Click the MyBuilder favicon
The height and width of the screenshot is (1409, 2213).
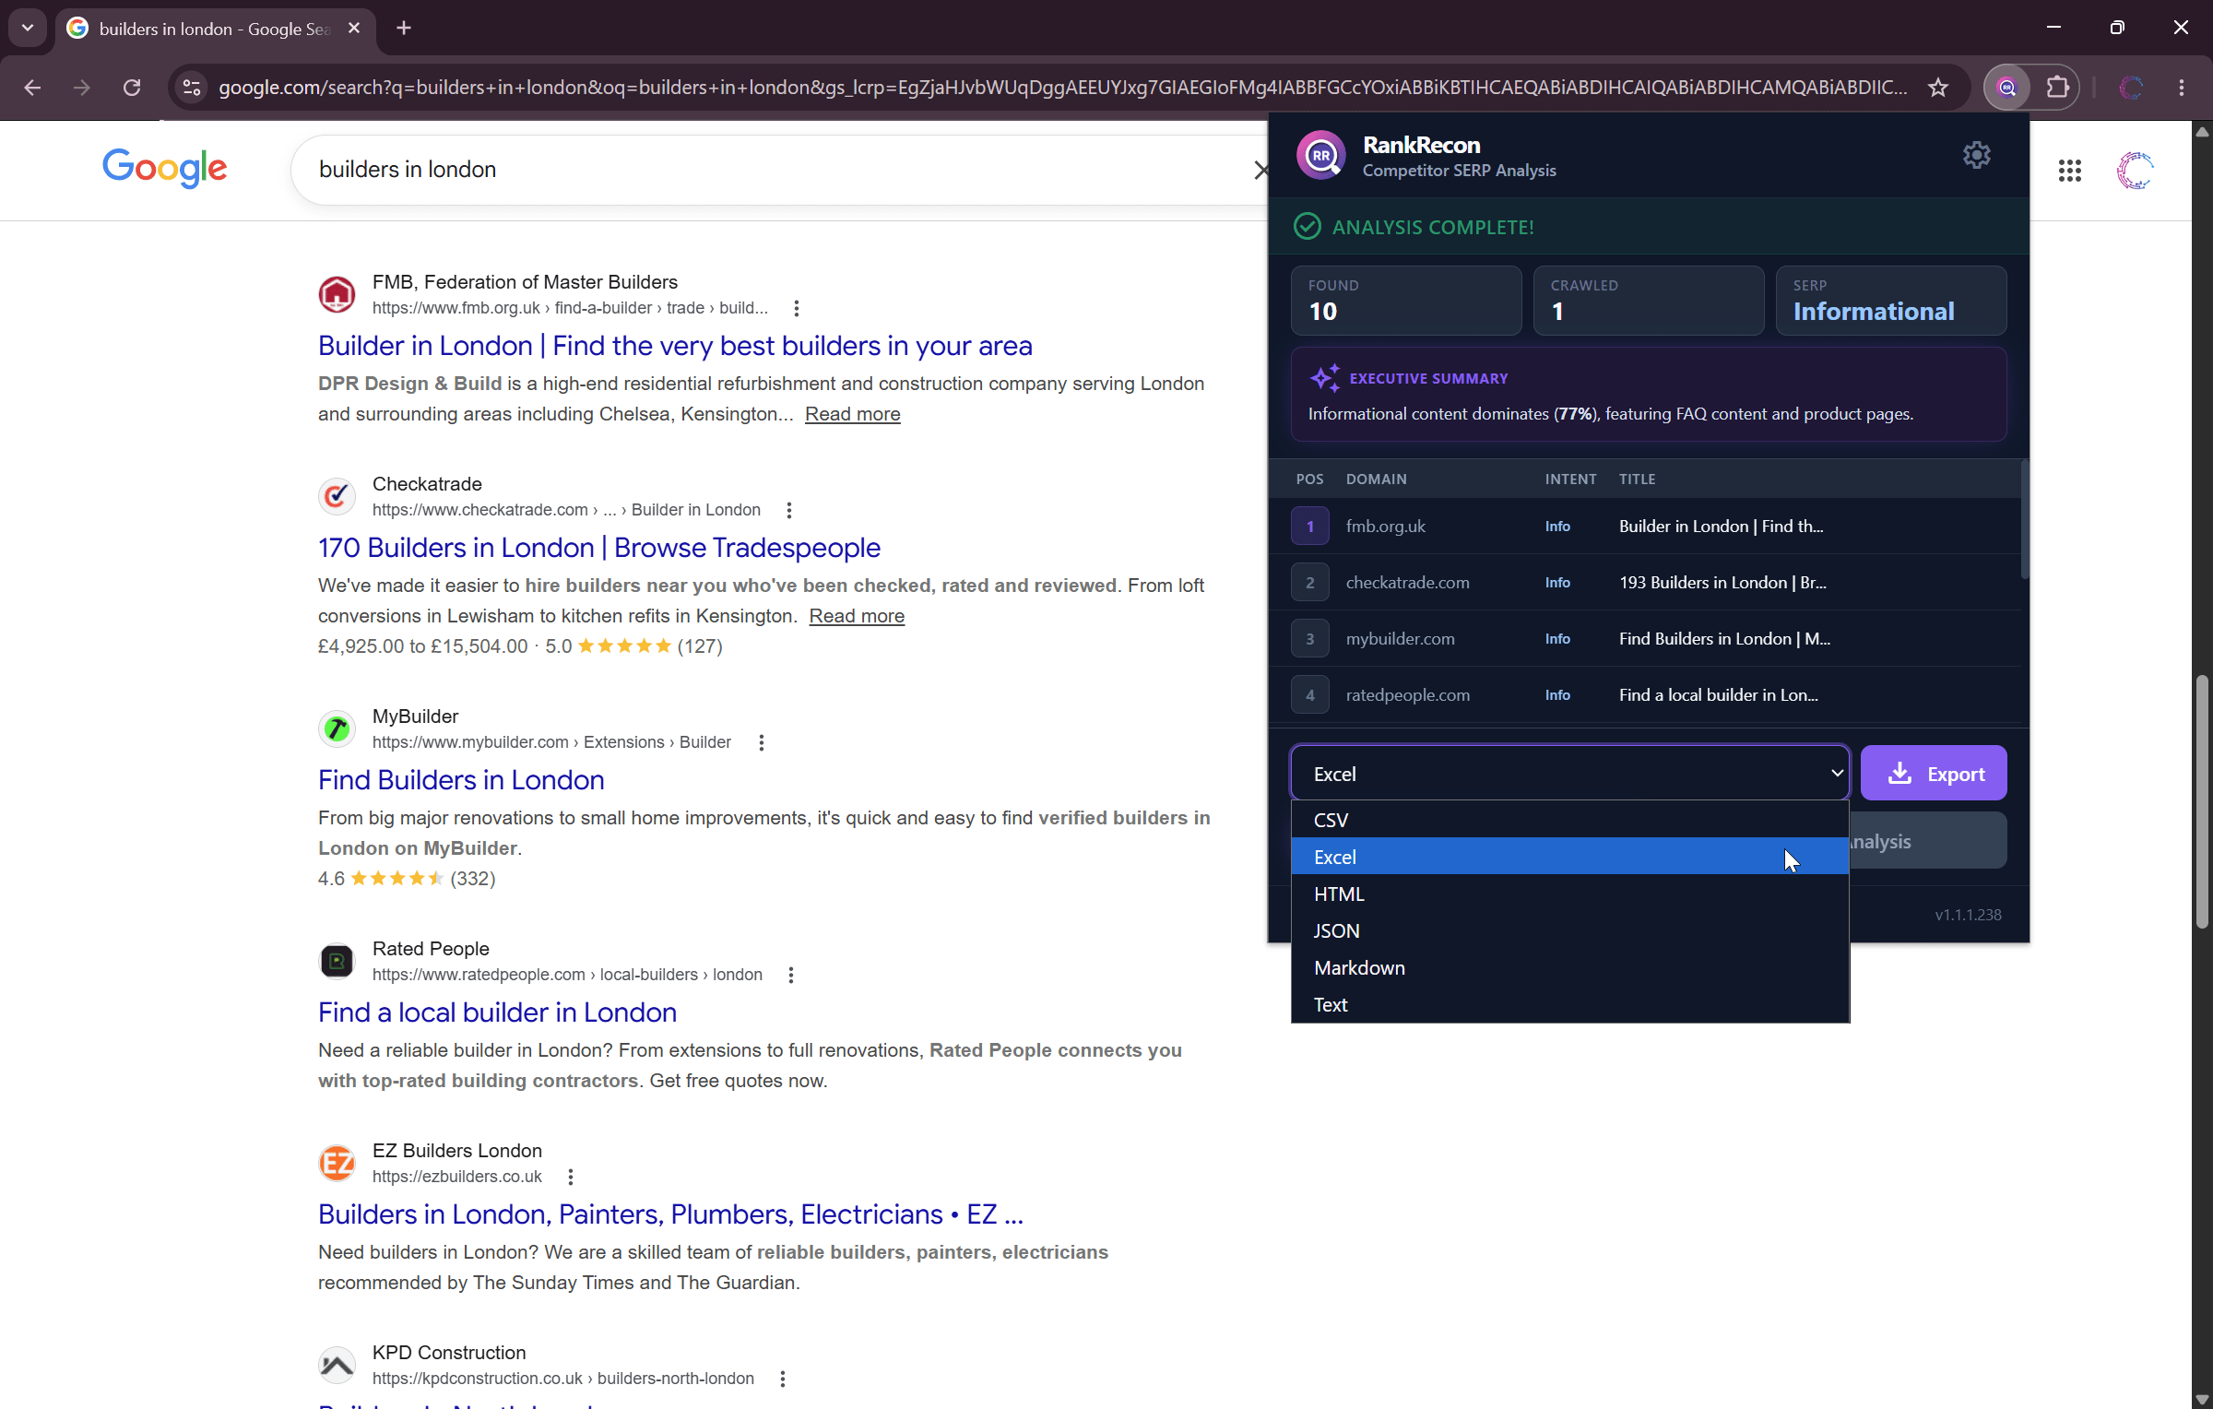click(337, 728)
